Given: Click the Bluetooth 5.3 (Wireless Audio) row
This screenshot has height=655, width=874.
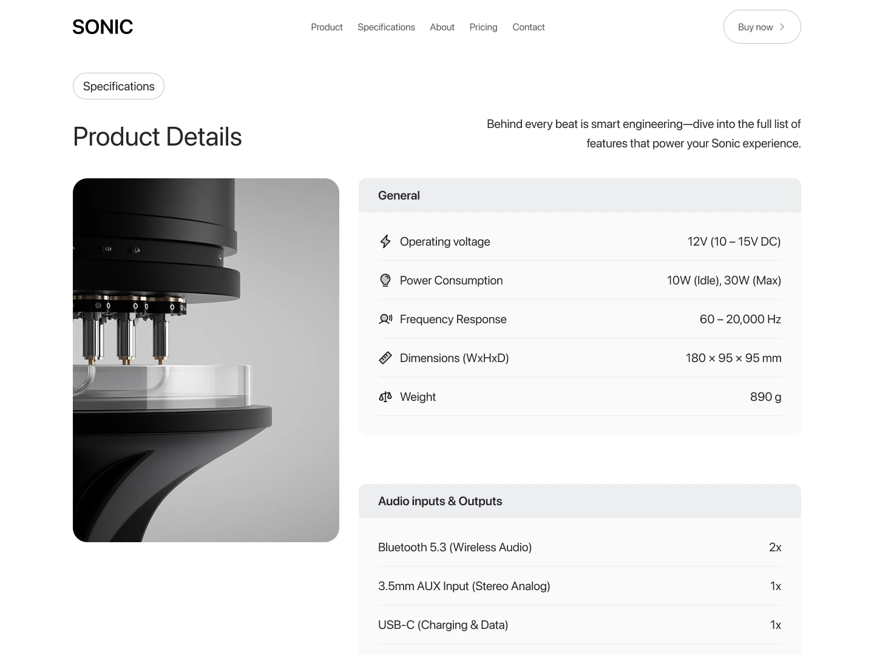Looking at the screenshot, I should coord(580,547).
